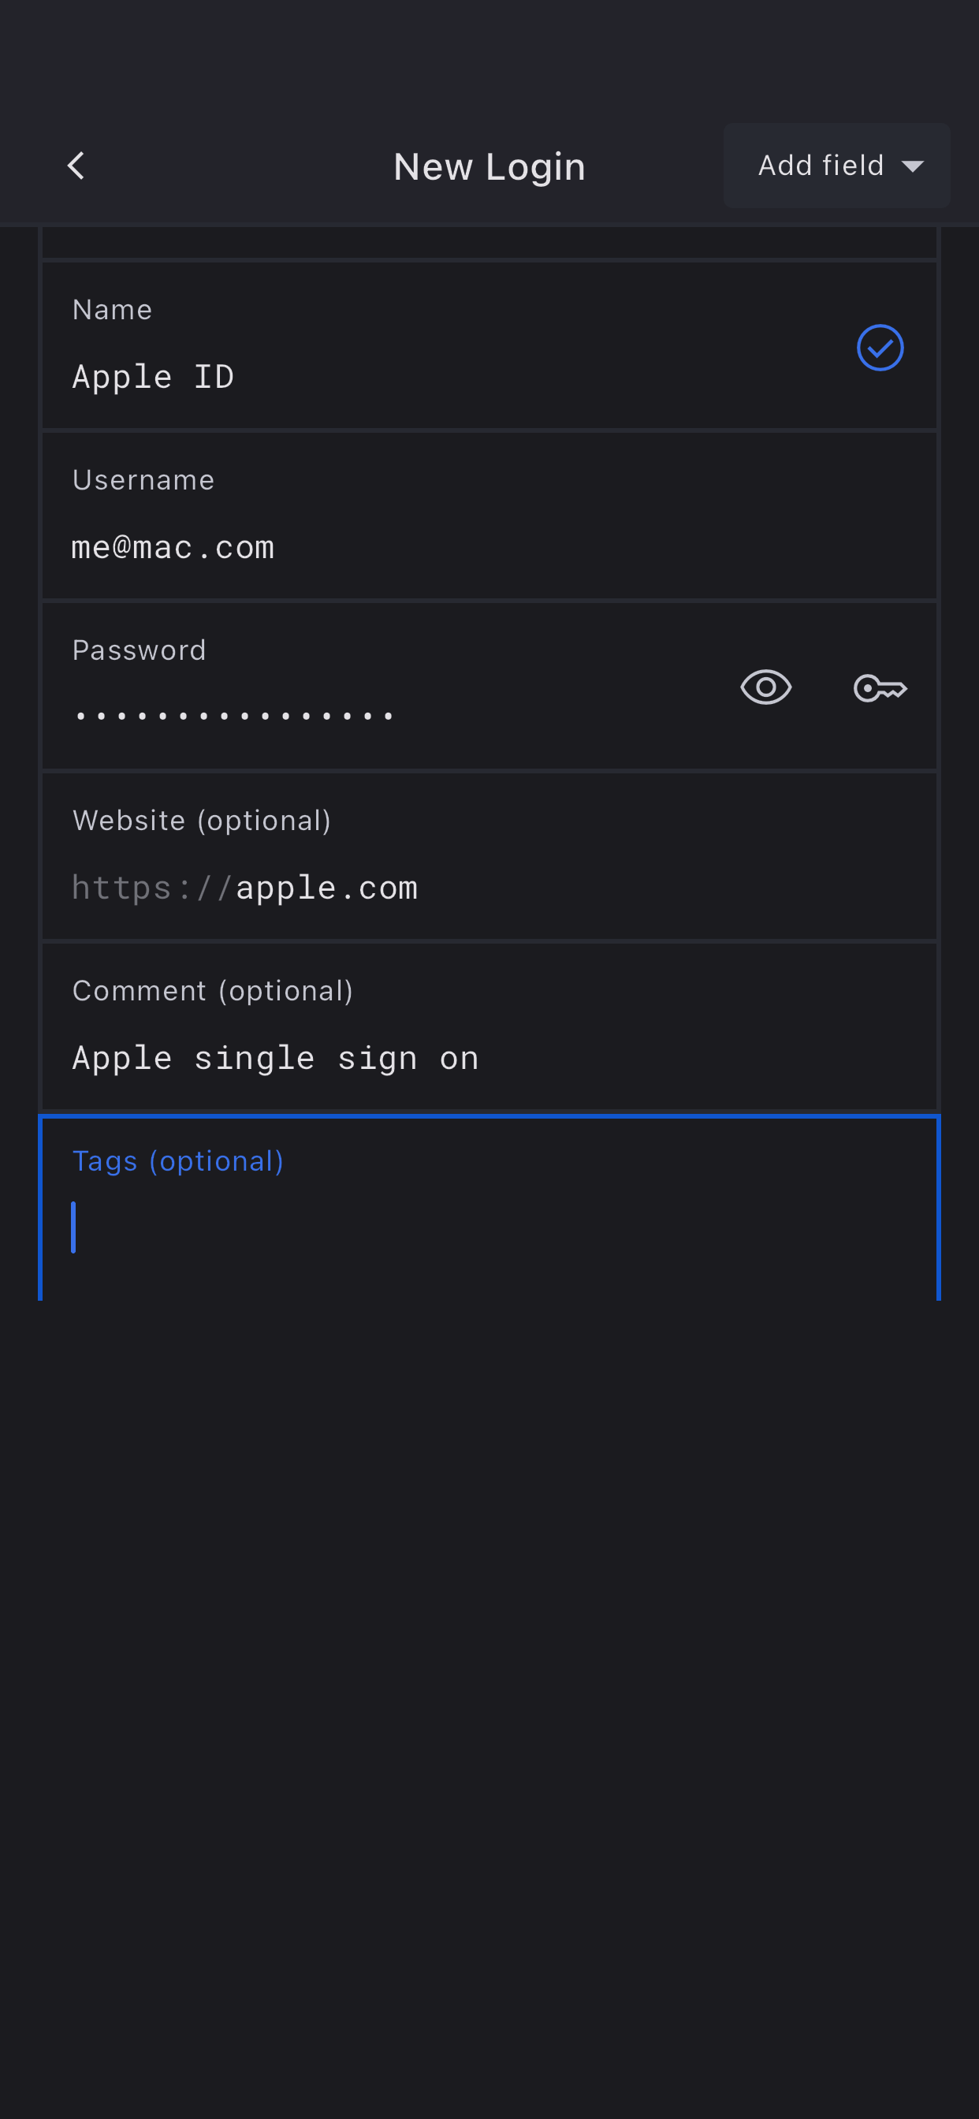Image resolution: width=979 pixels, height=2119 pixels.
Task: Click the username text me@mac.com
Action: click(173, 548)
